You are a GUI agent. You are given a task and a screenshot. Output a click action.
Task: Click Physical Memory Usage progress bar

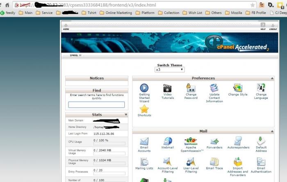click(x=109, y=164)
